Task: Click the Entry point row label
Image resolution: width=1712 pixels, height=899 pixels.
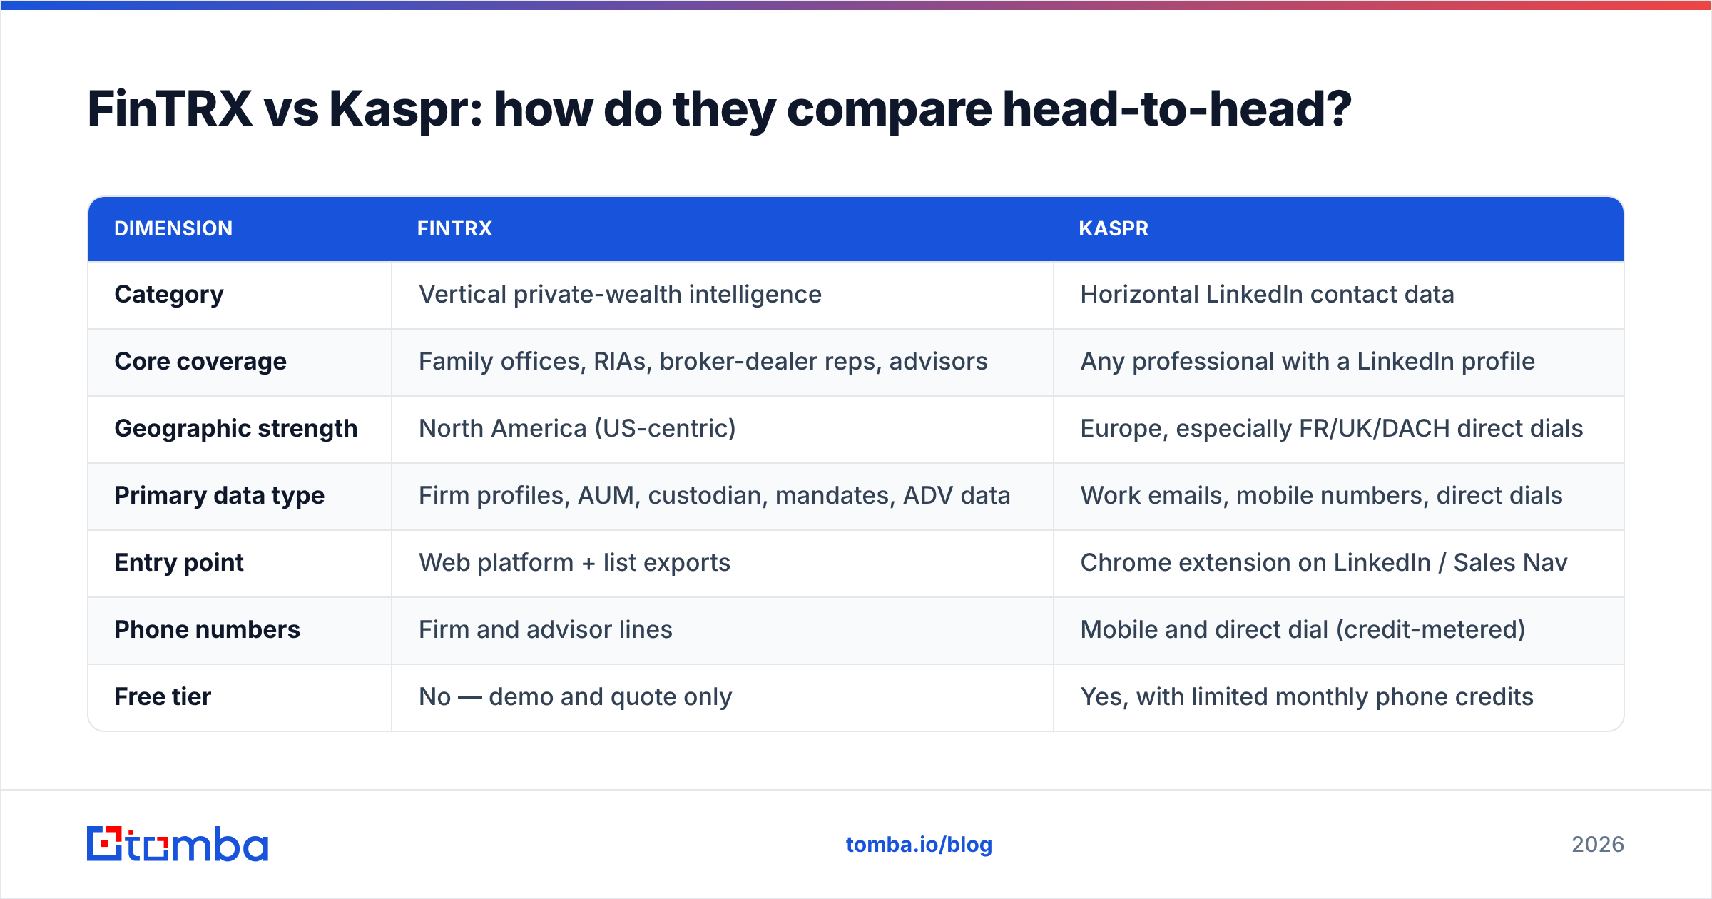Action: 179,563
